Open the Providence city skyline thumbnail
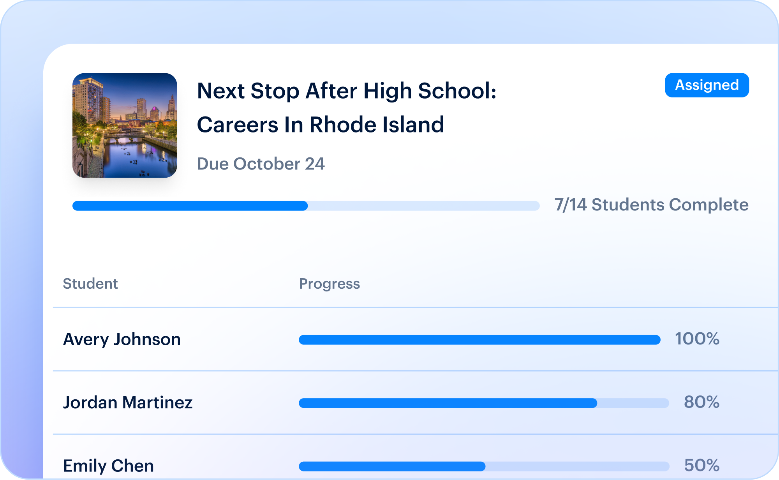 [x=125, y=125]
